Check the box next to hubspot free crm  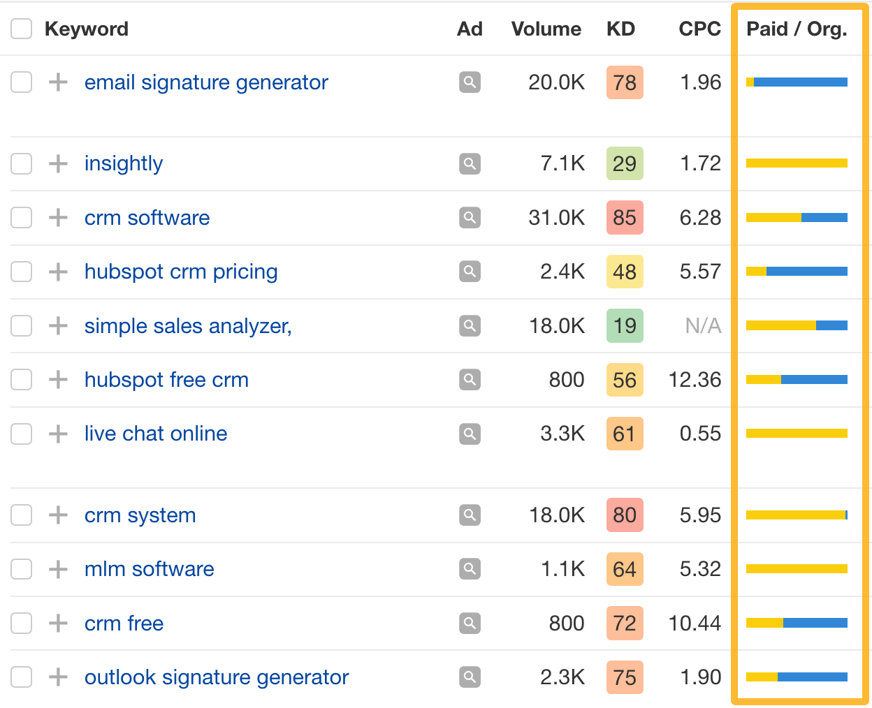coord(21,379)
